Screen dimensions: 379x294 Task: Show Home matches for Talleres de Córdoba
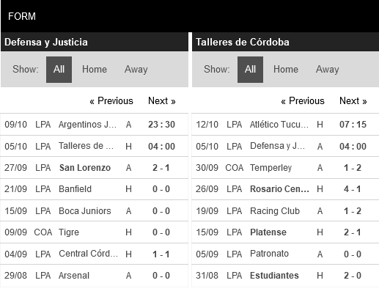[x=286, y=70]
